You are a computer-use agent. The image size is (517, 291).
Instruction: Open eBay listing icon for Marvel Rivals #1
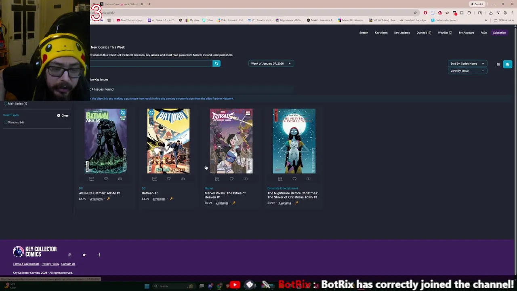click(246, 179)
